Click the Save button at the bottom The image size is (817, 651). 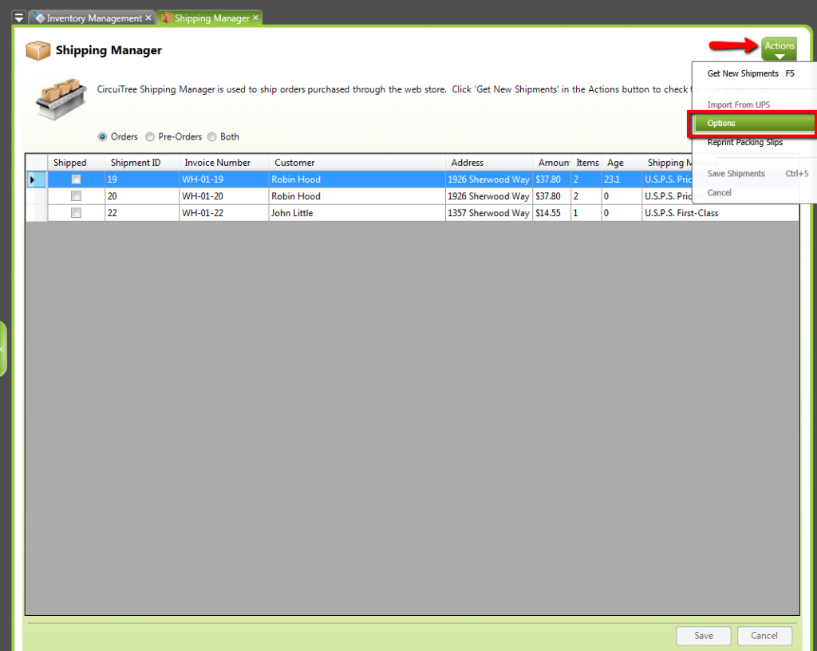(703, 636)
